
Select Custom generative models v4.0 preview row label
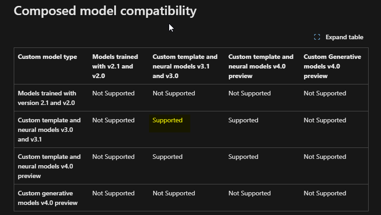point(48,198)
